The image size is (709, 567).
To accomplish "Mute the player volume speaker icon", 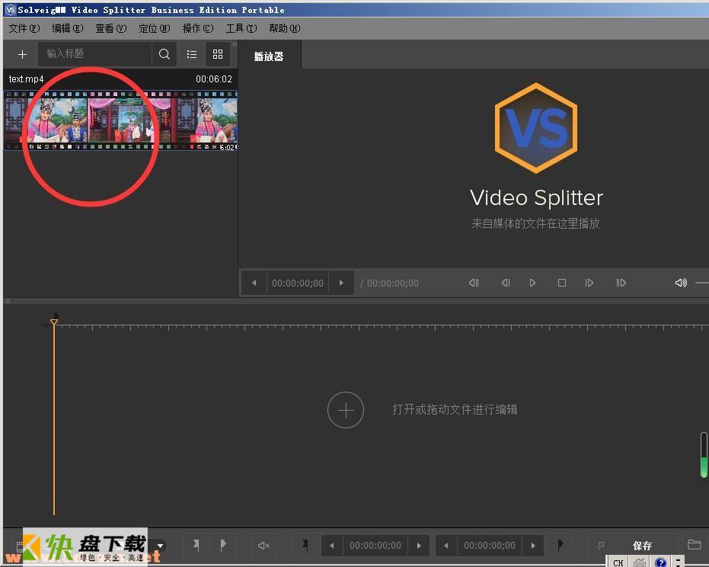I will 681,283.
